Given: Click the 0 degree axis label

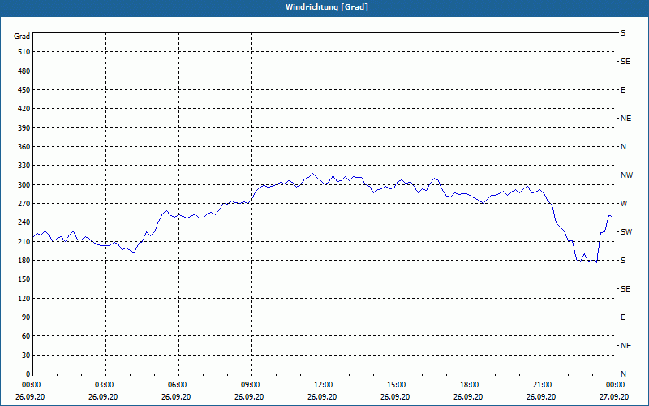Looking at the screenshot, I should [28, 374].
